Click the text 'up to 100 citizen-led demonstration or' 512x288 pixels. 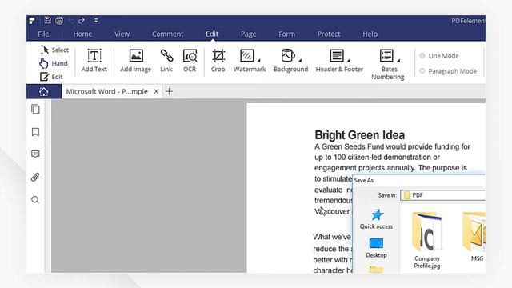point(377,158)
